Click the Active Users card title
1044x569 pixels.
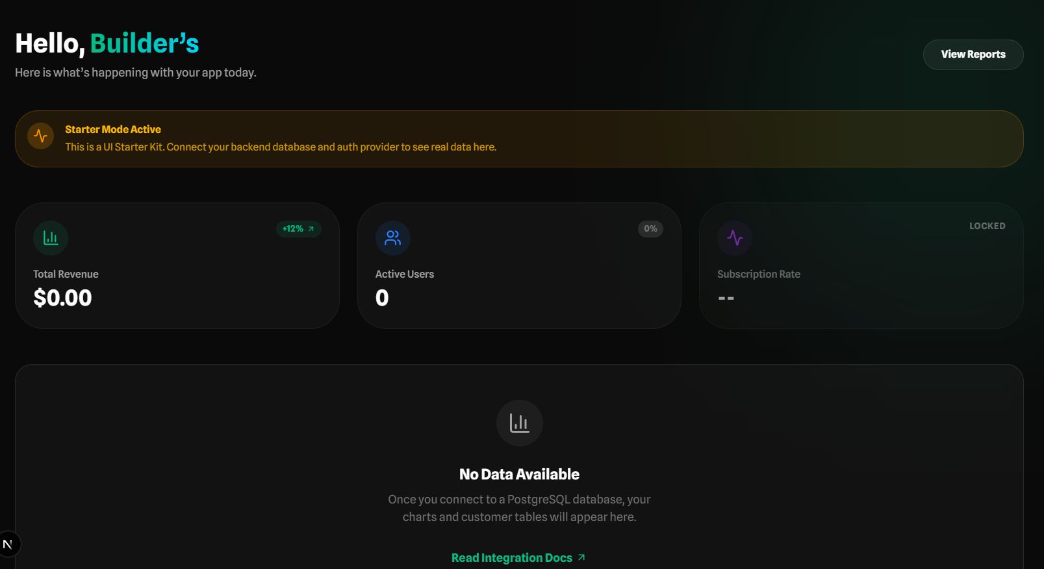tap(405, 274)
